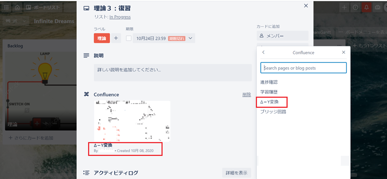The width and height of the screenshot is (387, 179).
Task: Click the description section icon
Action: pyautogui.click(x=86, y=56)
